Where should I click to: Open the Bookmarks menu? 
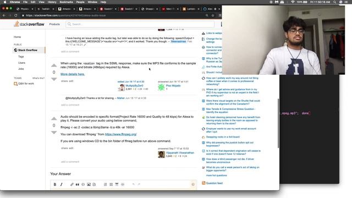66,2
